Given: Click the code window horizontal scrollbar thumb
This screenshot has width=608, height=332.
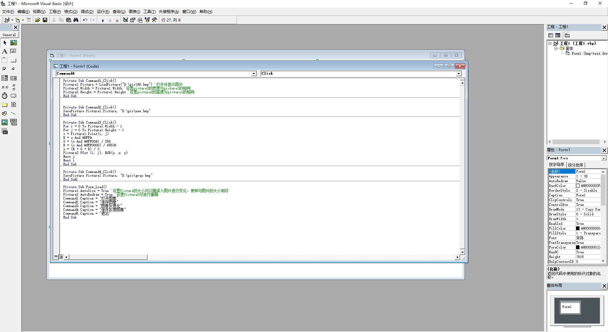Looking at the screenshot, I should pos(108,257).
